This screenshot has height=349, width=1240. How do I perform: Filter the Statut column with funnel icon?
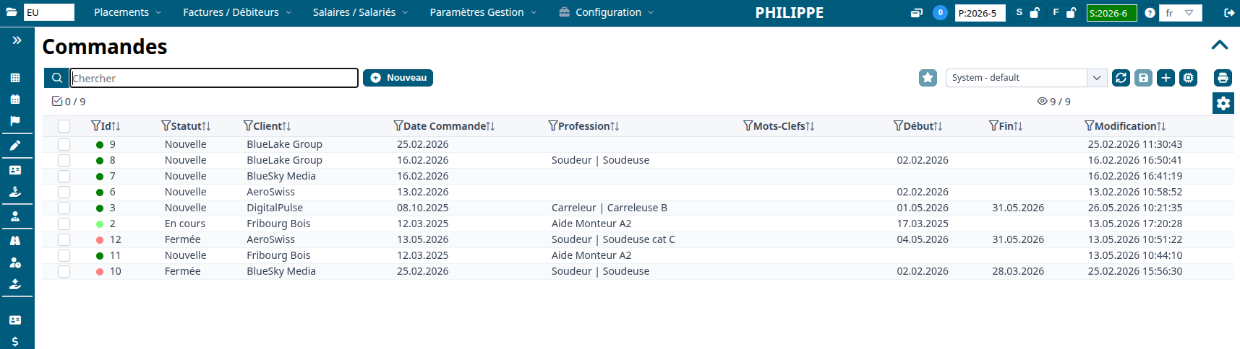(166, 126)
